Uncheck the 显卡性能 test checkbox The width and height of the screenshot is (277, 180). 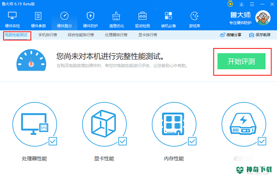tap(122, 141)
